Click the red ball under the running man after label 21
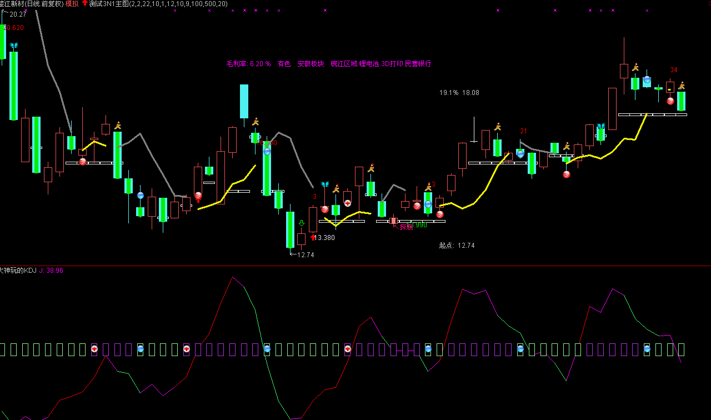The height and width of the screenshot is (420, 711). [567, 174]
